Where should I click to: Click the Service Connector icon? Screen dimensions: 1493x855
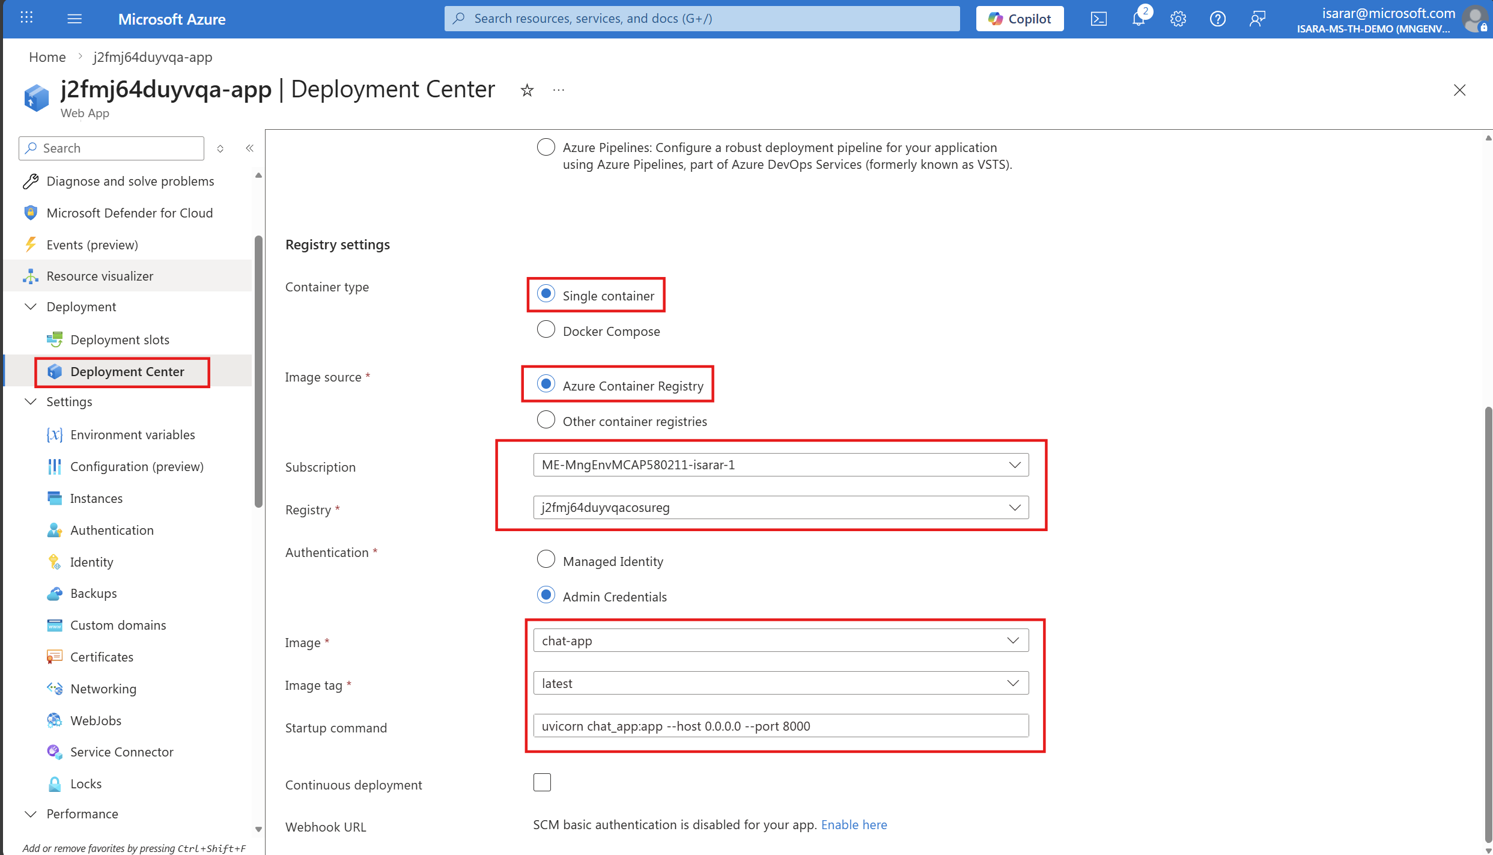pos(55,752)
